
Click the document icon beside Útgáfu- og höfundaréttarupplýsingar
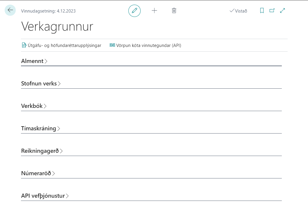24,45
